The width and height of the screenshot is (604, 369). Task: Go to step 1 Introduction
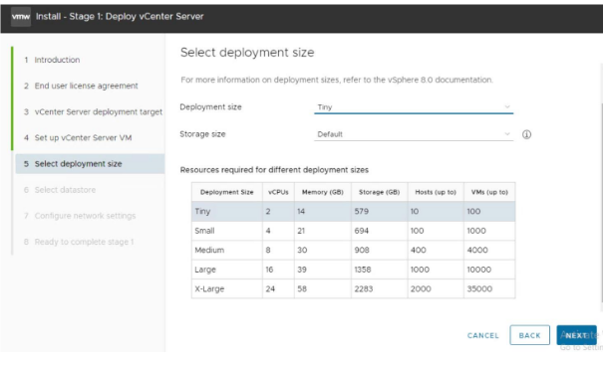tap(52, 60)
